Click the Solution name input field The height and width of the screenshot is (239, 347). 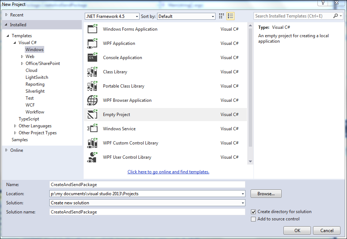pyautogui.click(x=147, y=212)
